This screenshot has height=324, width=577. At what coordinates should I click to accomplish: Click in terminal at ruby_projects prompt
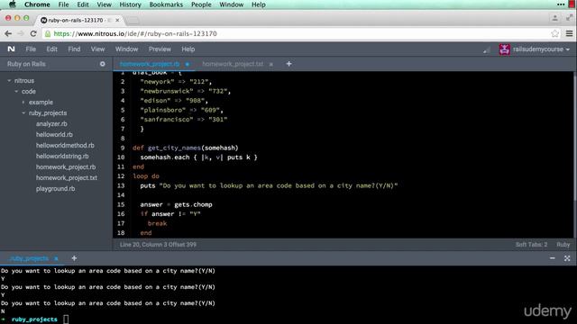coord(66,319)
